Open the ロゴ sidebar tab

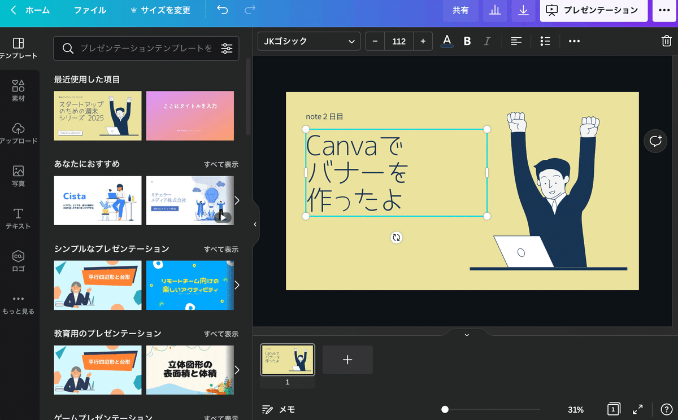[x=18, y=261]
